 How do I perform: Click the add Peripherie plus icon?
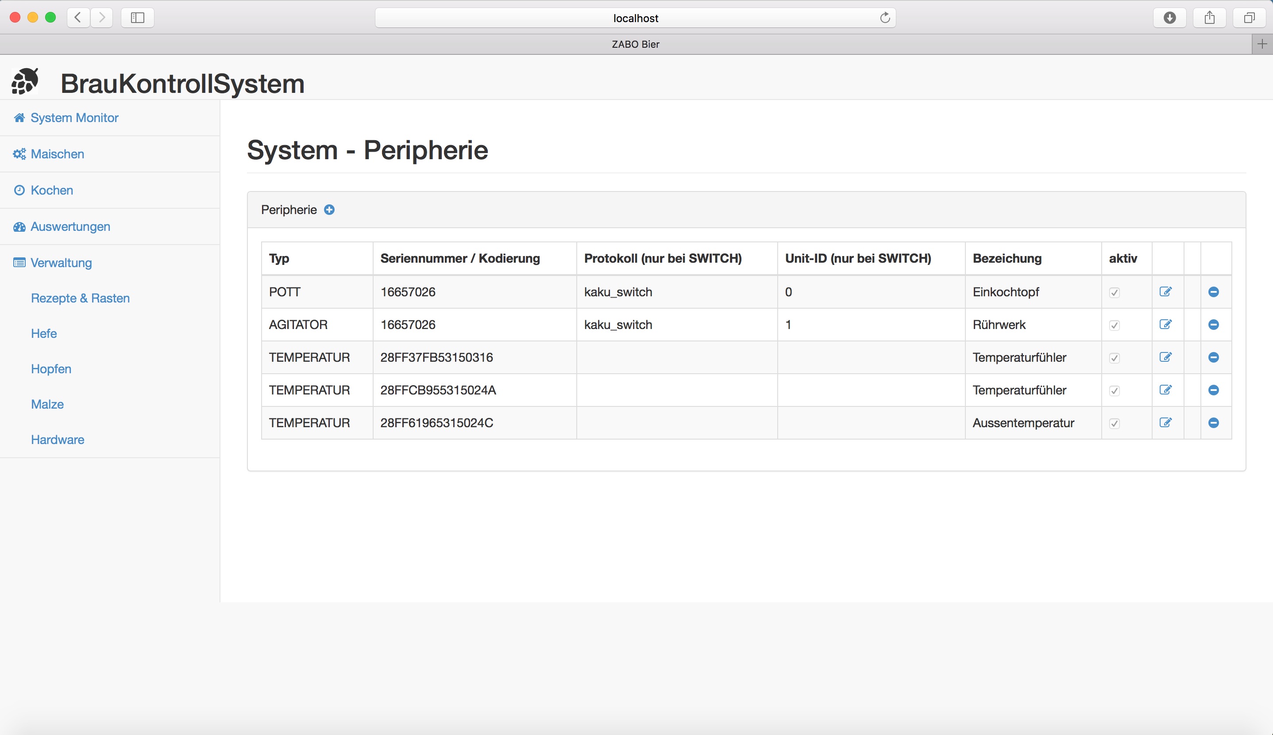click(329, 210)
